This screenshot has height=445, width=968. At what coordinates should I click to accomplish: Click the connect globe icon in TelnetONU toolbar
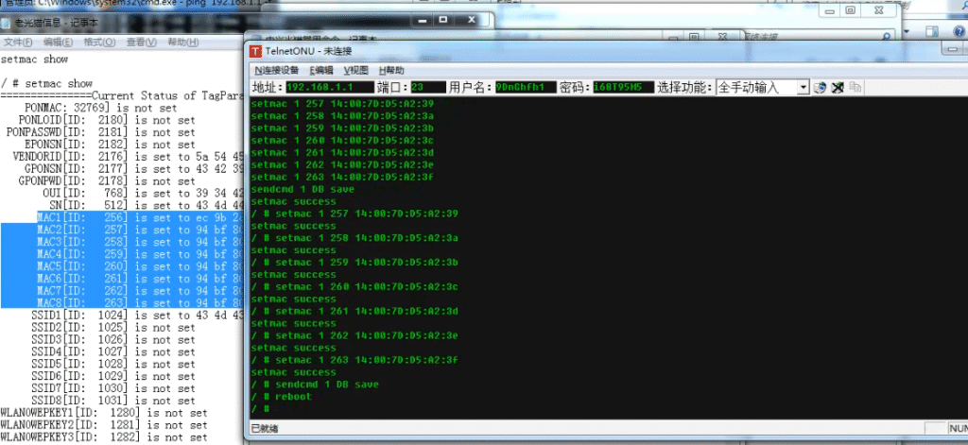820,87
